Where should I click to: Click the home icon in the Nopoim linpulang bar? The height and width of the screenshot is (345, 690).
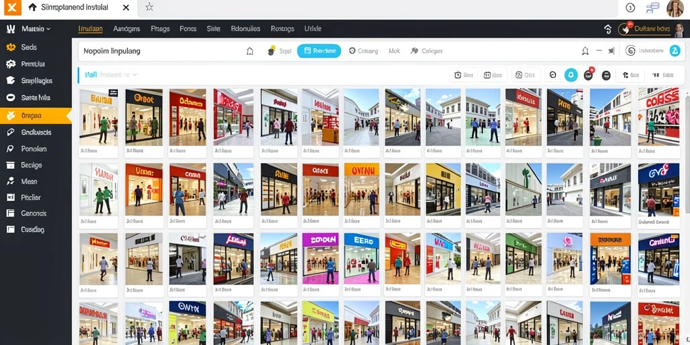coord(250,51)
